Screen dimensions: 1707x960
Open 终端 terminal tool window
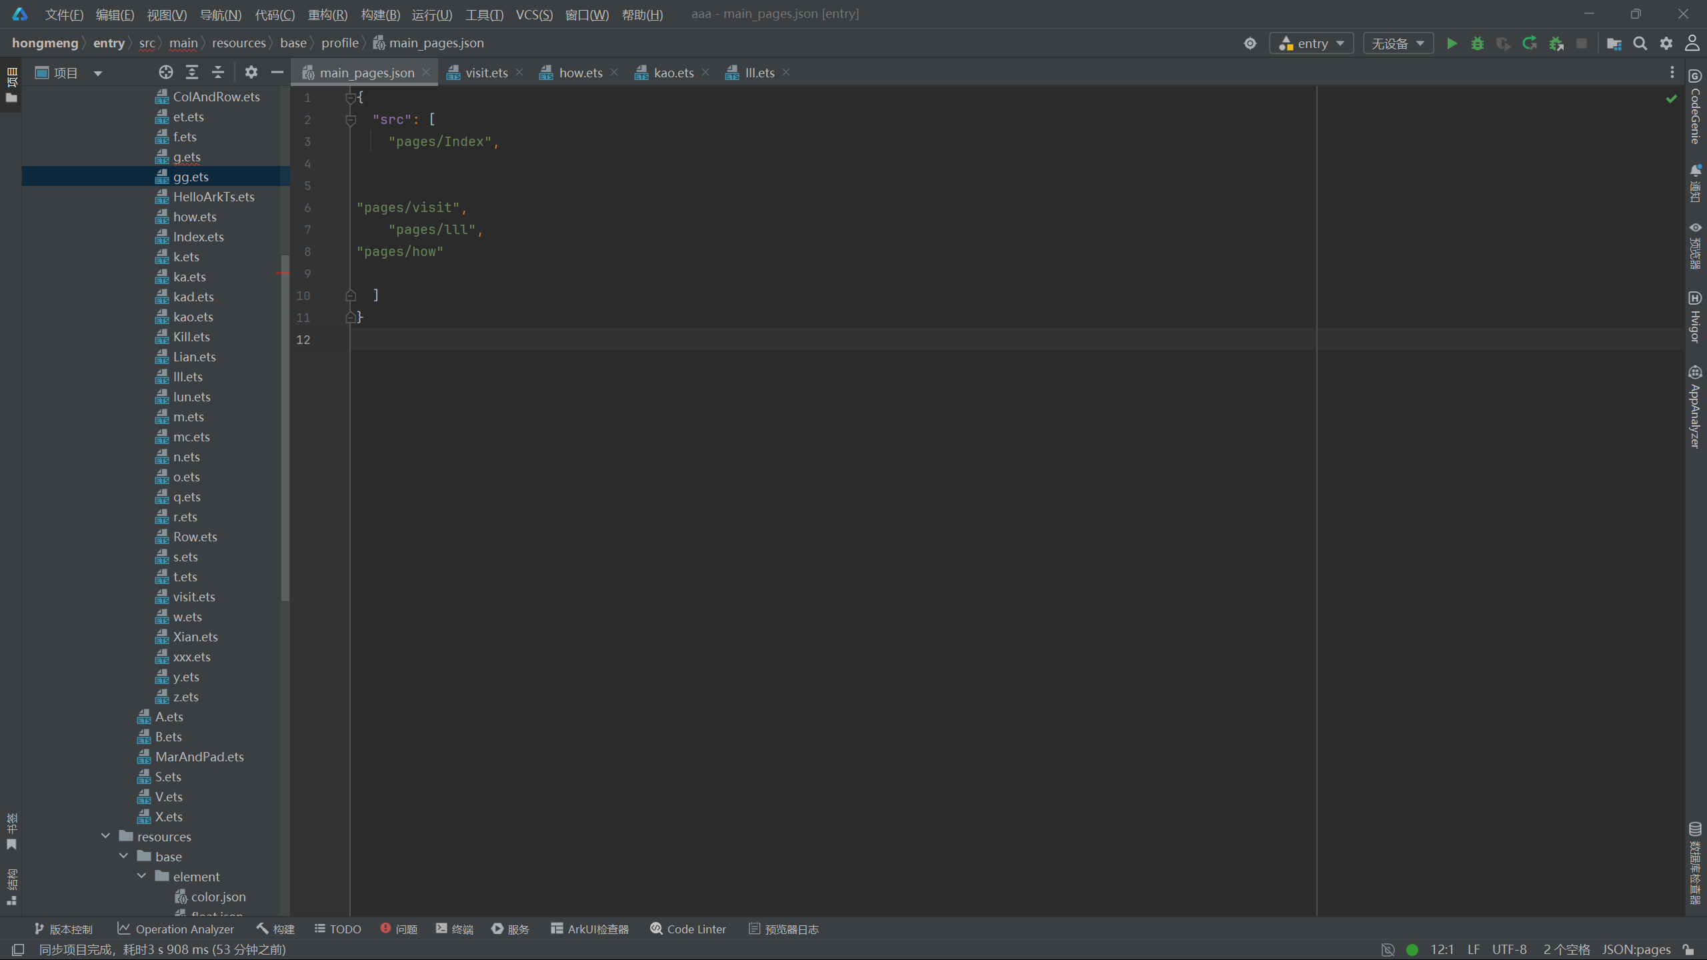coord(455,929)
